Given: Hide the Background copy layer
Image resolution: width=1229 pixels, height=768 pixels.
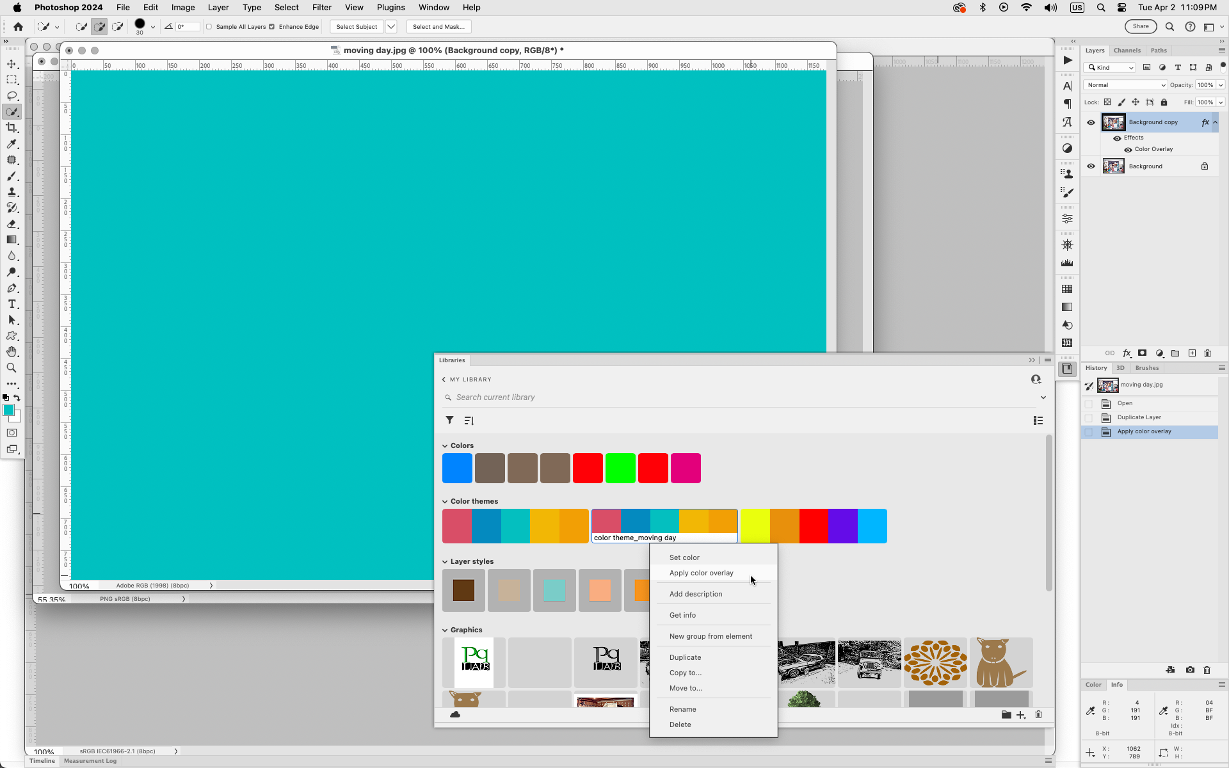Looking at the screenshot, I should click(1091, 122).
